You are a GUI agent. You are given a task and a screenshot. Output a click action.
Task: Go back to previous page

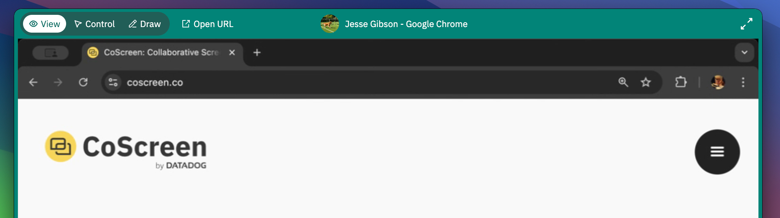click(33, 82)
